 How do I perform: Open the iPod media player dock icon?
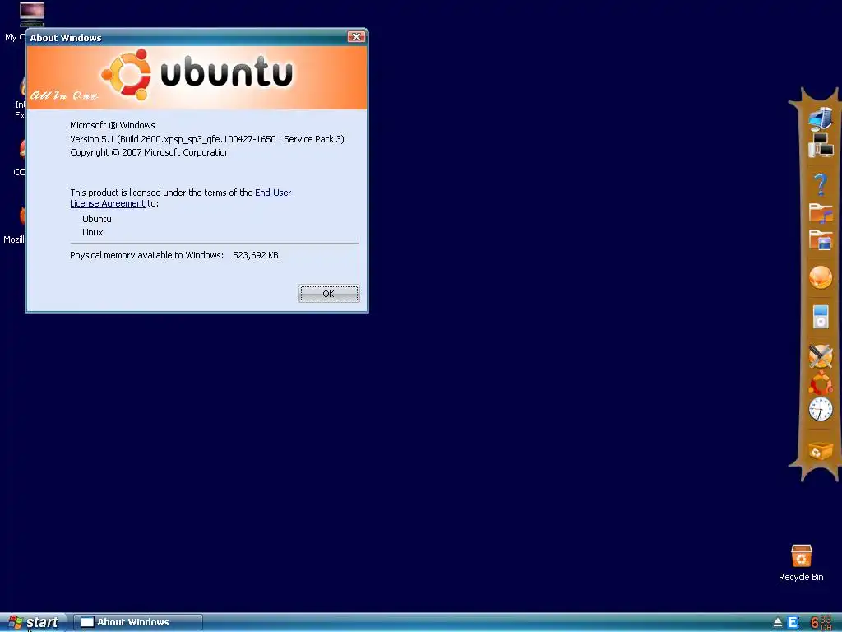coord(821,316)
